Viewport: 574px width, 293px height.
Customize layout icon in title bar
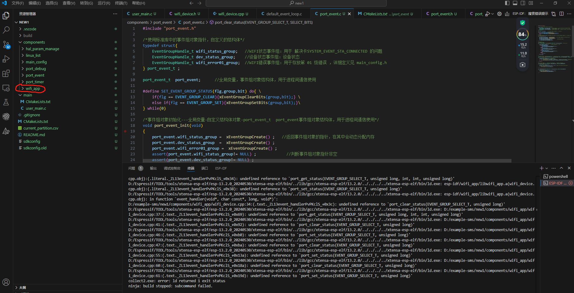[531, 3]
